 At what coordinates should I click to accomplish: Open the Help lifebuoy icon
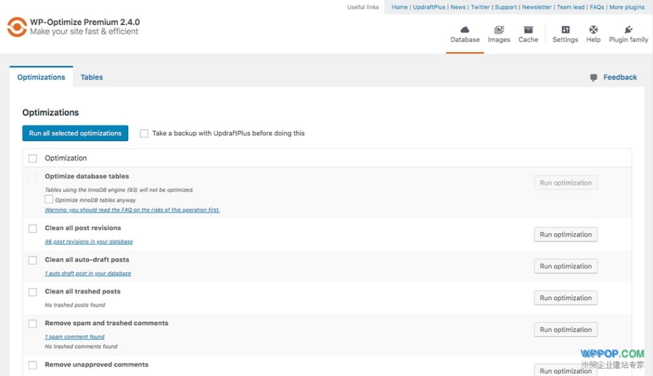pyautogui.click(x=593, y=30)
